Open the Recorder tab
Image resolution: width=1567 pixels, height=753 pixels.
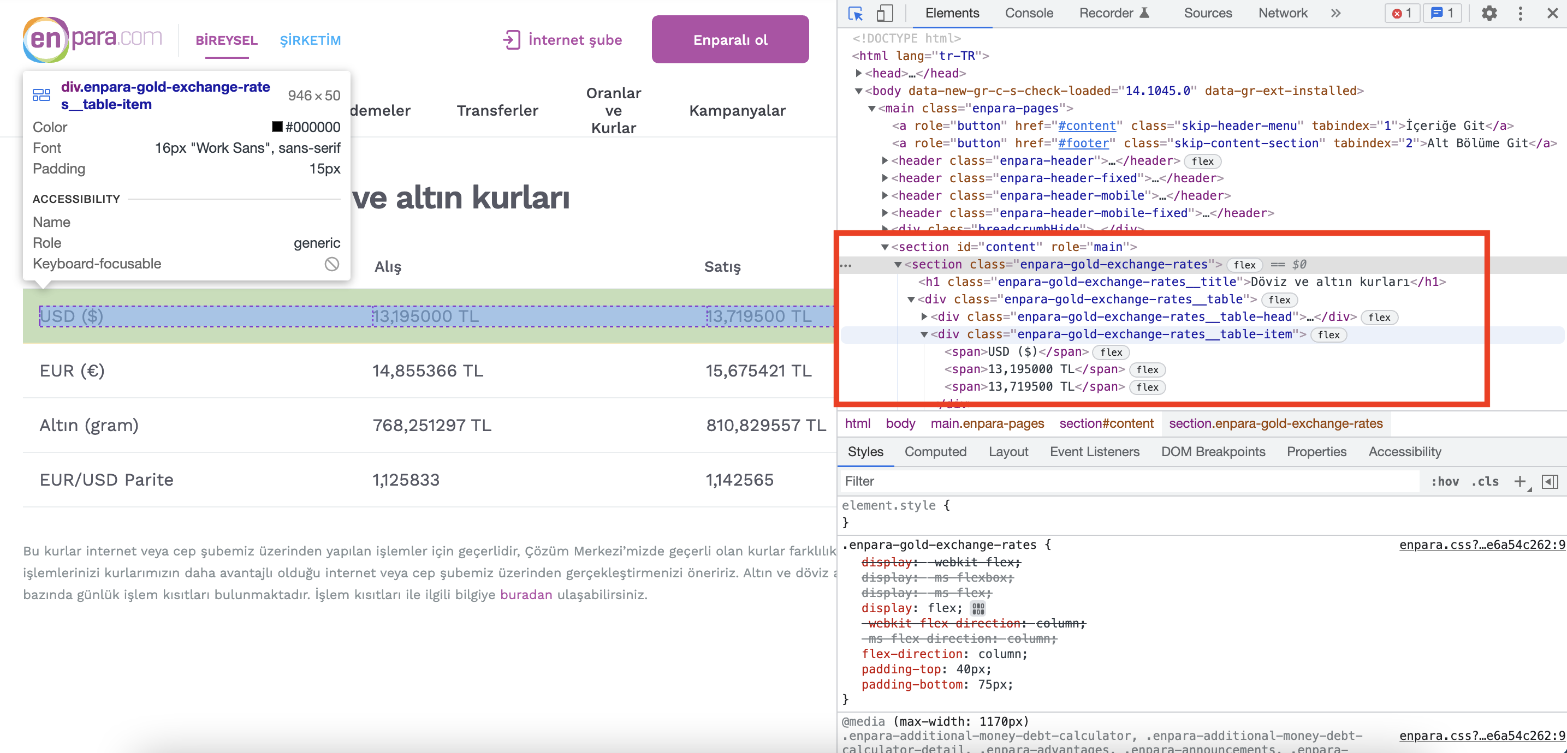1114,14
